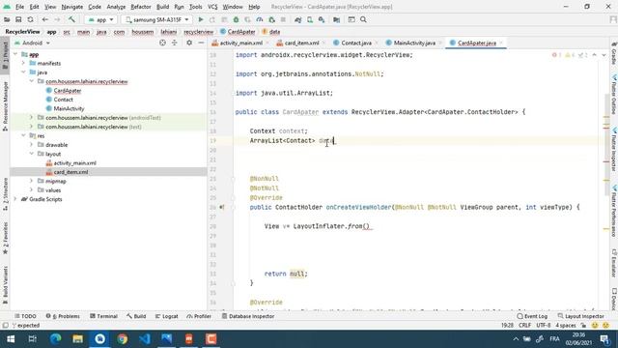The height and width of the screenshot is (348, 618).
Task: Click the Select Opened File target icon
Action: click(162, 43)
